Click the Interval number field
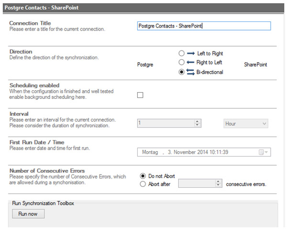 165,123
